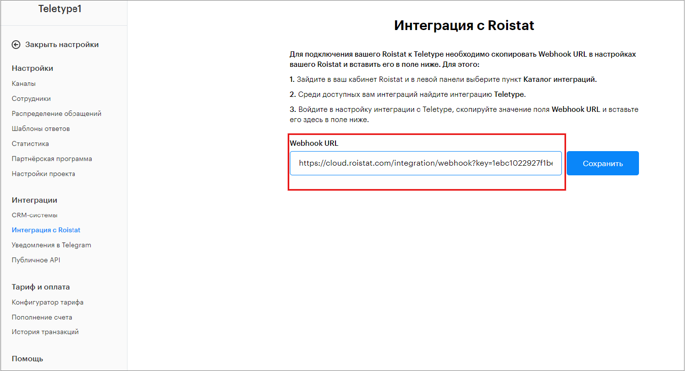This screenshot has height=371, width=686.
Task: Open Конфигуратор тарифа
Action: (x=48, y=302)
